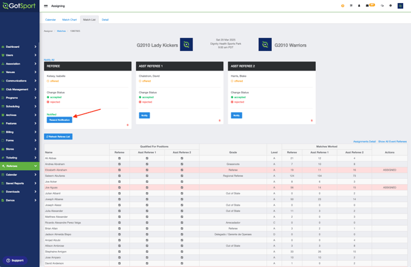Image resolution: width=411 pixels, height=267 pixels.
Task: Open the orange help question icon
Action: [x=342, y=6]
